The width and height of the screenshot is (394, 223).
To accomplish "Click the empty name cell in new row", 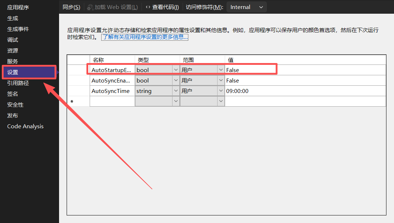I will click(112, 101).
